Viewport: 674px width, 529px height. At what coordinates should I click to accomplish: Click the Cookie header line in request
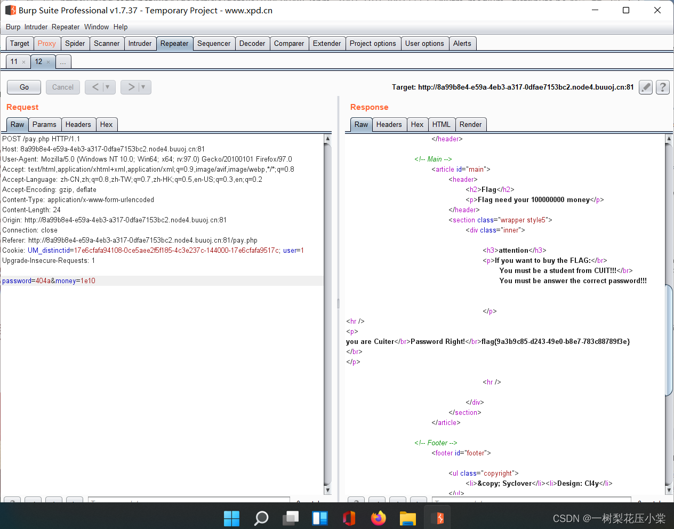pos(153,251)
